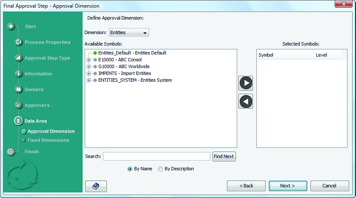Select Entities_Default - Entities Default row
356x198 pixels.
click(132, 53)
